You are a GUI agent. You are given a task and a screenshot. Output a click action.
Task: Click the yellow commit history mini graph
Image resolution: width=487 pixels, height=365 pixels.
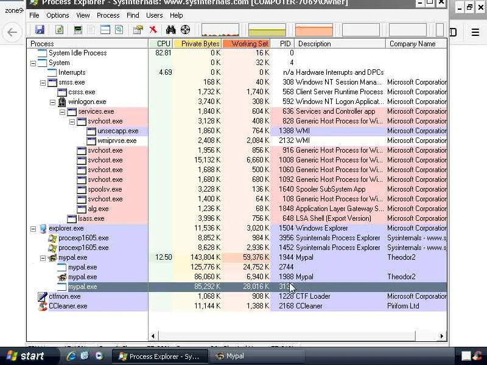[267, 30]
